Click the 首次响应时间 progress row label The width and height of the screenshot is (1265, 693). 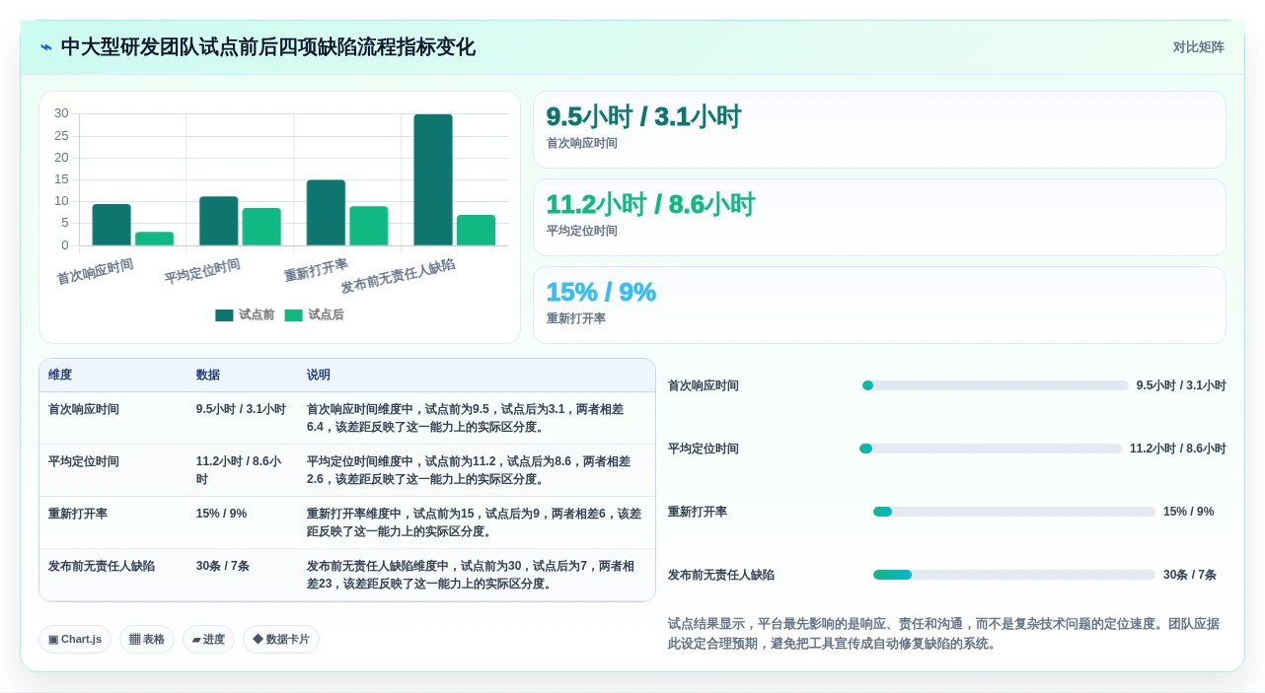[704, 385]
